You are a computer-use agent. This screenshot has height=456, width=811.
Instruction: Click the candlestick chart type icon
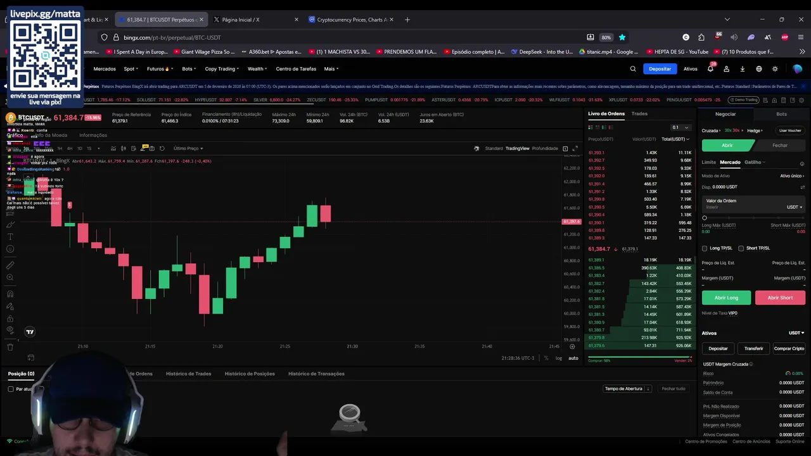(123, 148)
